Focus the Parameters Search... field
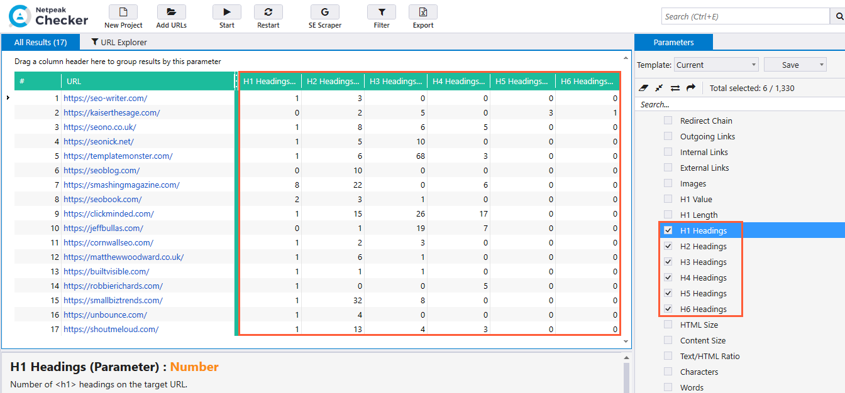Image resolution: width=845 pixels, height=393 pixels. 739,104
